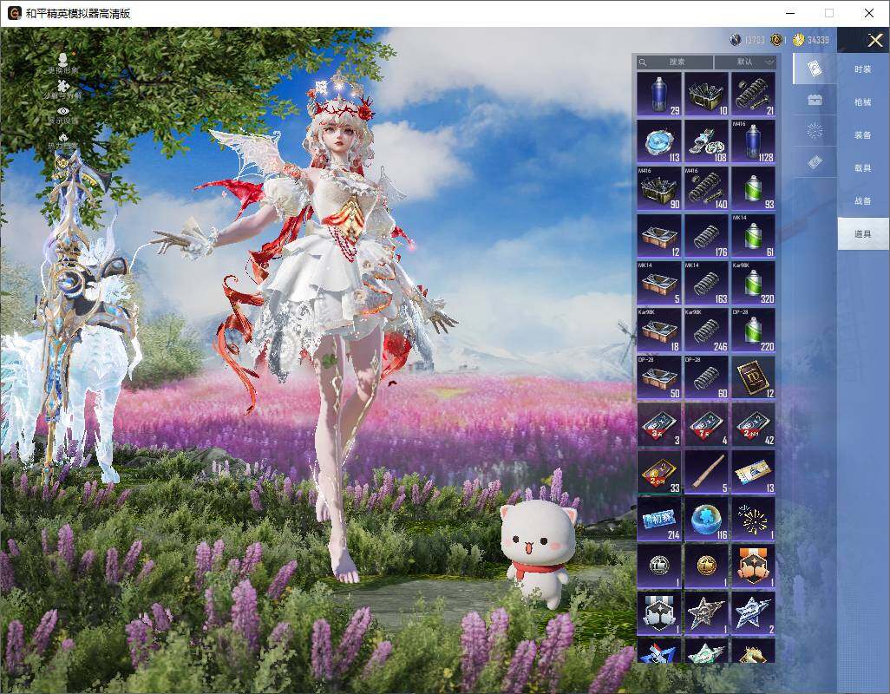Viewport: 890px width, 694px height.
Task: Select the MK14 spring with count 163
Action: pos(706,283)
